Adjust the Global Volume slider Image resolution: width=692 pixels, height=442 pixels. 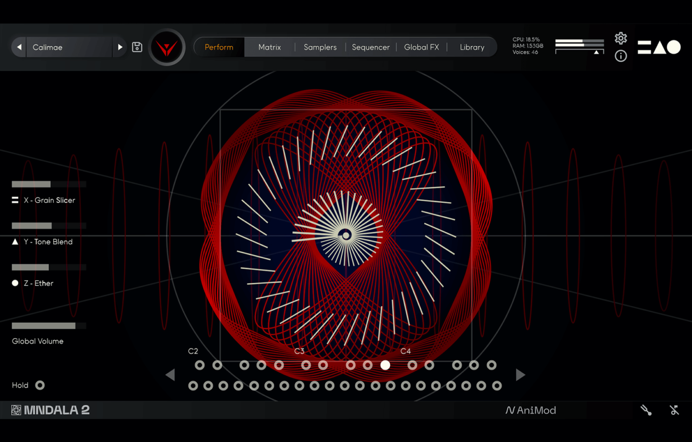click(x=48, y=326)
